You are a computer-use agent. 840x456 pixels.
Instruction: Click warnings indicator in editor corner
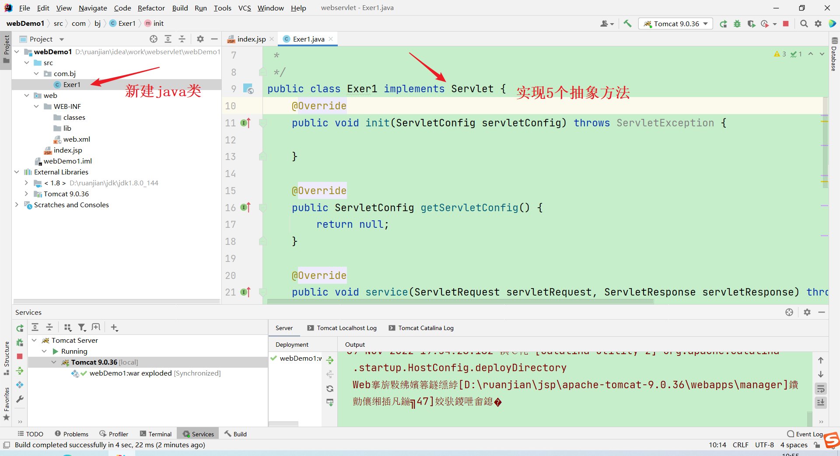pos(780,54)
